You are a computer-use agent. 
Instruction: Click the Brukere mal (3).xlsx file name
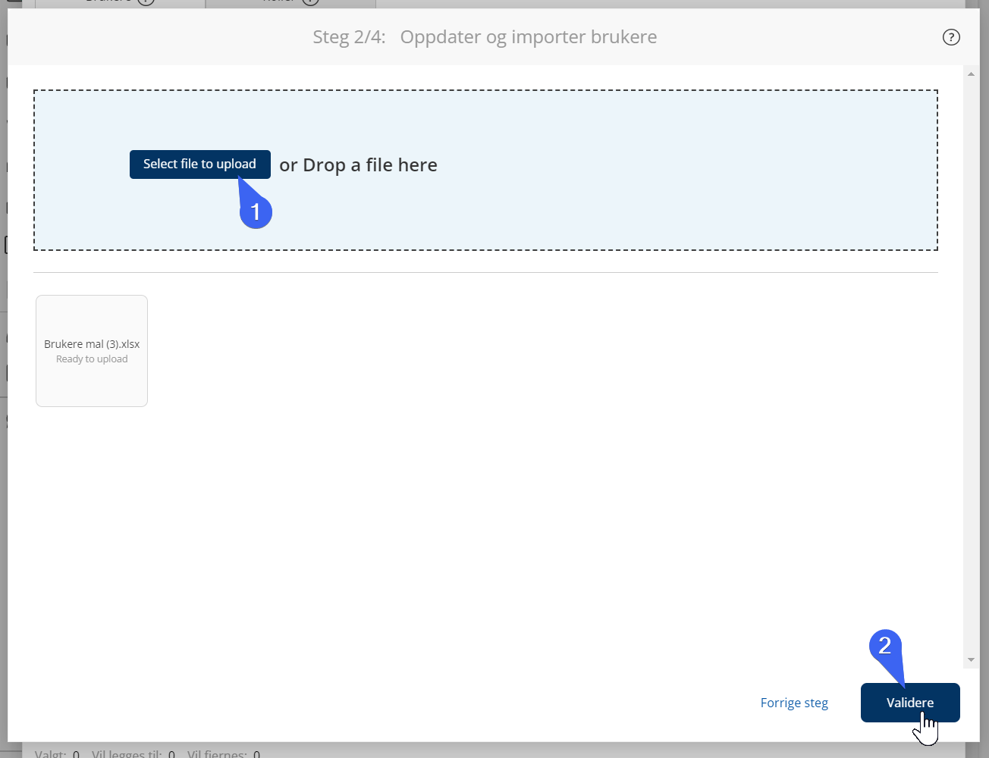click(x=92, y=344)
